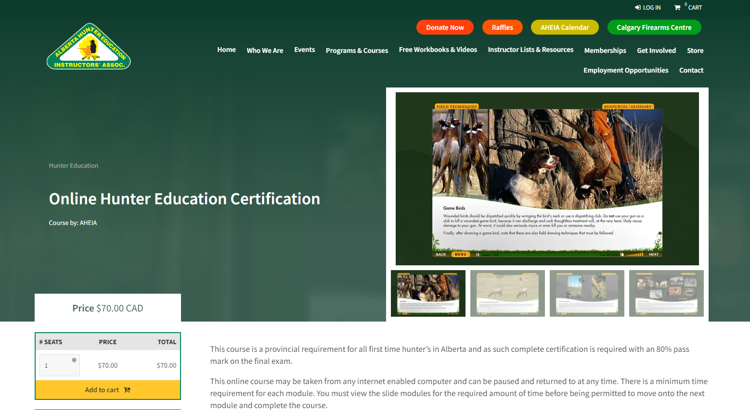
Task: Open the AHEIA Calendar
Action: click(x=564, y=27)
